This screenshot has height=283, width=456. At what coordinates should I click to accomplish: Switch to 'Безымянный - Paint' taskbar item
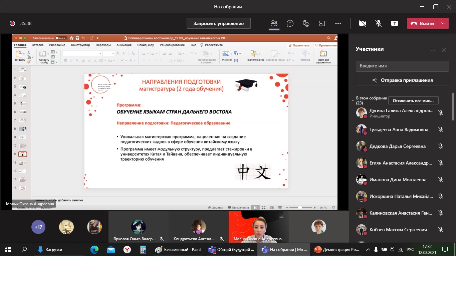tap(178, 250)
